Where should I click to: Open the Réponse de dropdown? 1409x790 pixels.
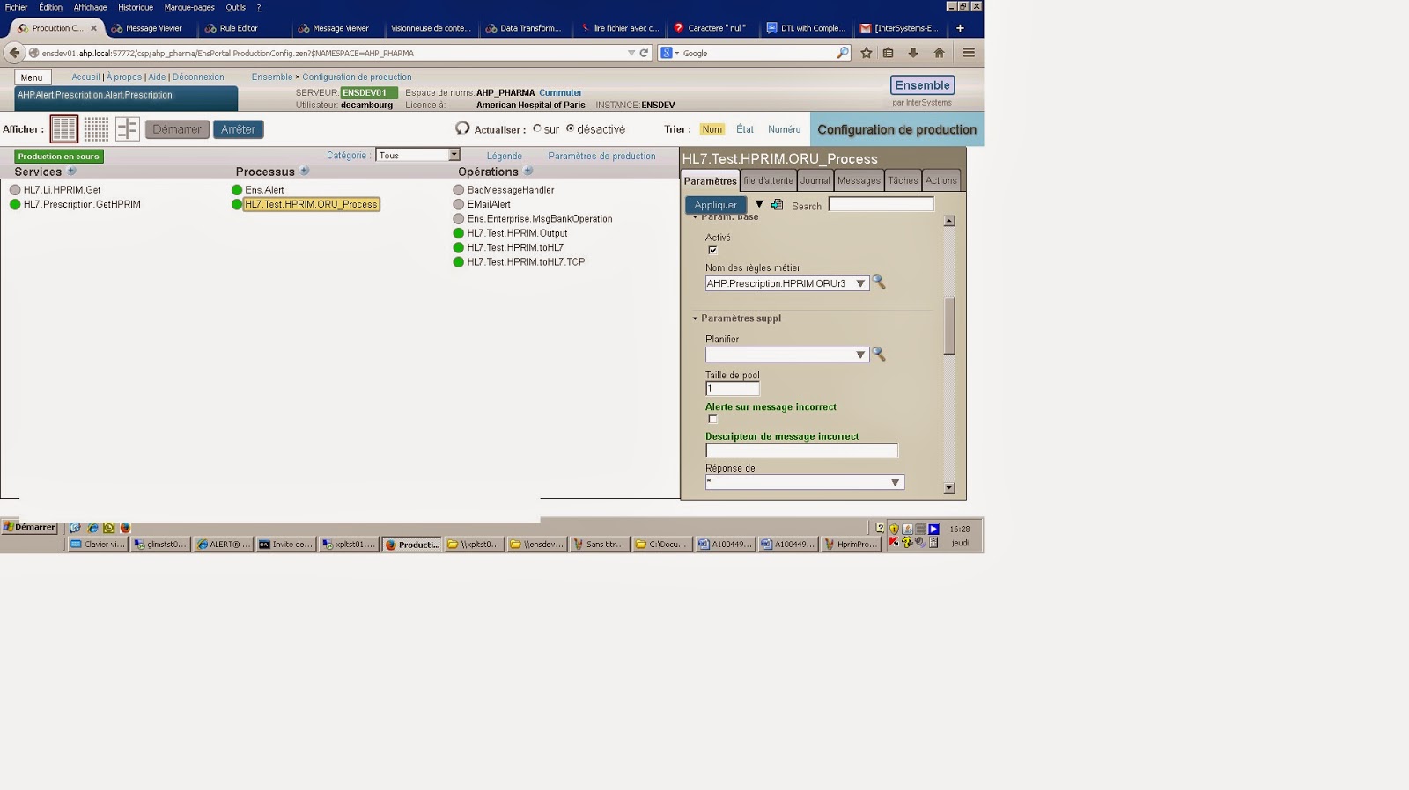(x=895, y=482)
